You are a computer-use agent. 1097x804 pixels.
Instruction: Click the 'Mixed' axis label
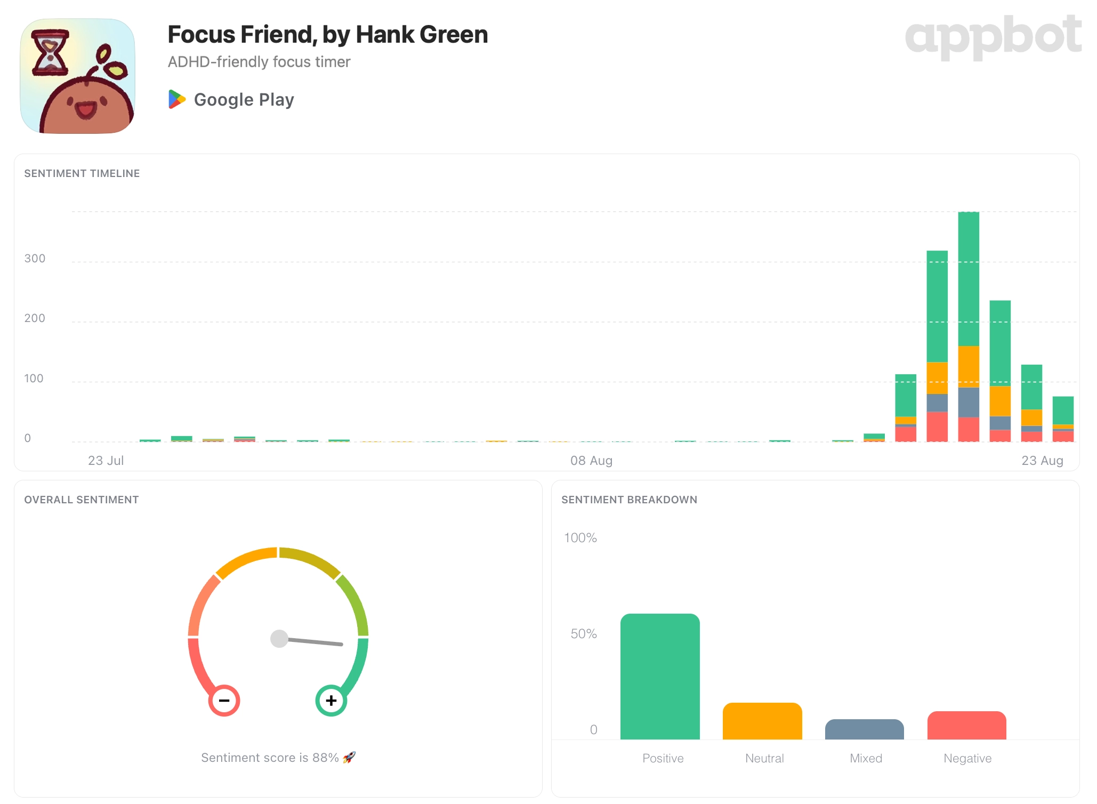tap(866, 758)
